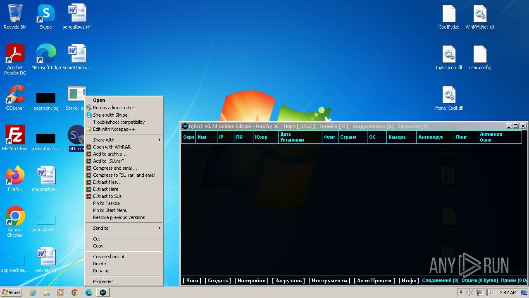The height and width of the screenshot is (298, 529).
Task: Open Internet Explorer from the taskbar
Action: (33, 293)
